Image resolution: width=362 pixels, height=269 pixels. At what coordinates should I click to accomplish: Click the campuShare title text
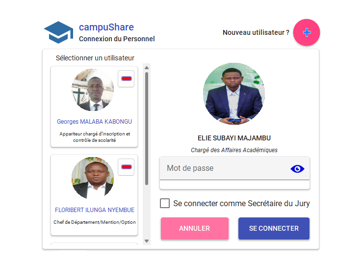pos(106,27)
